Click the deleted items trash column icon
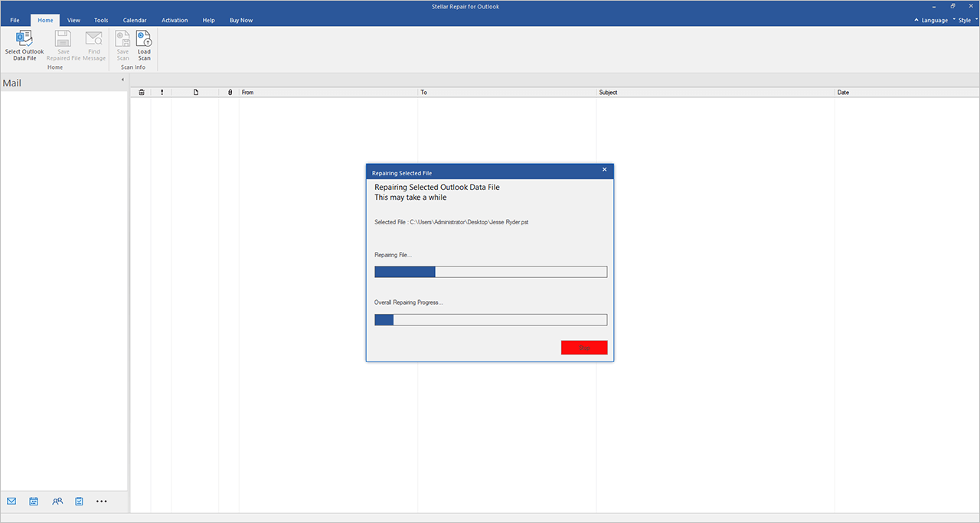Screen dimensions: 980x523 pyautogui.click(x=141, y=93)
